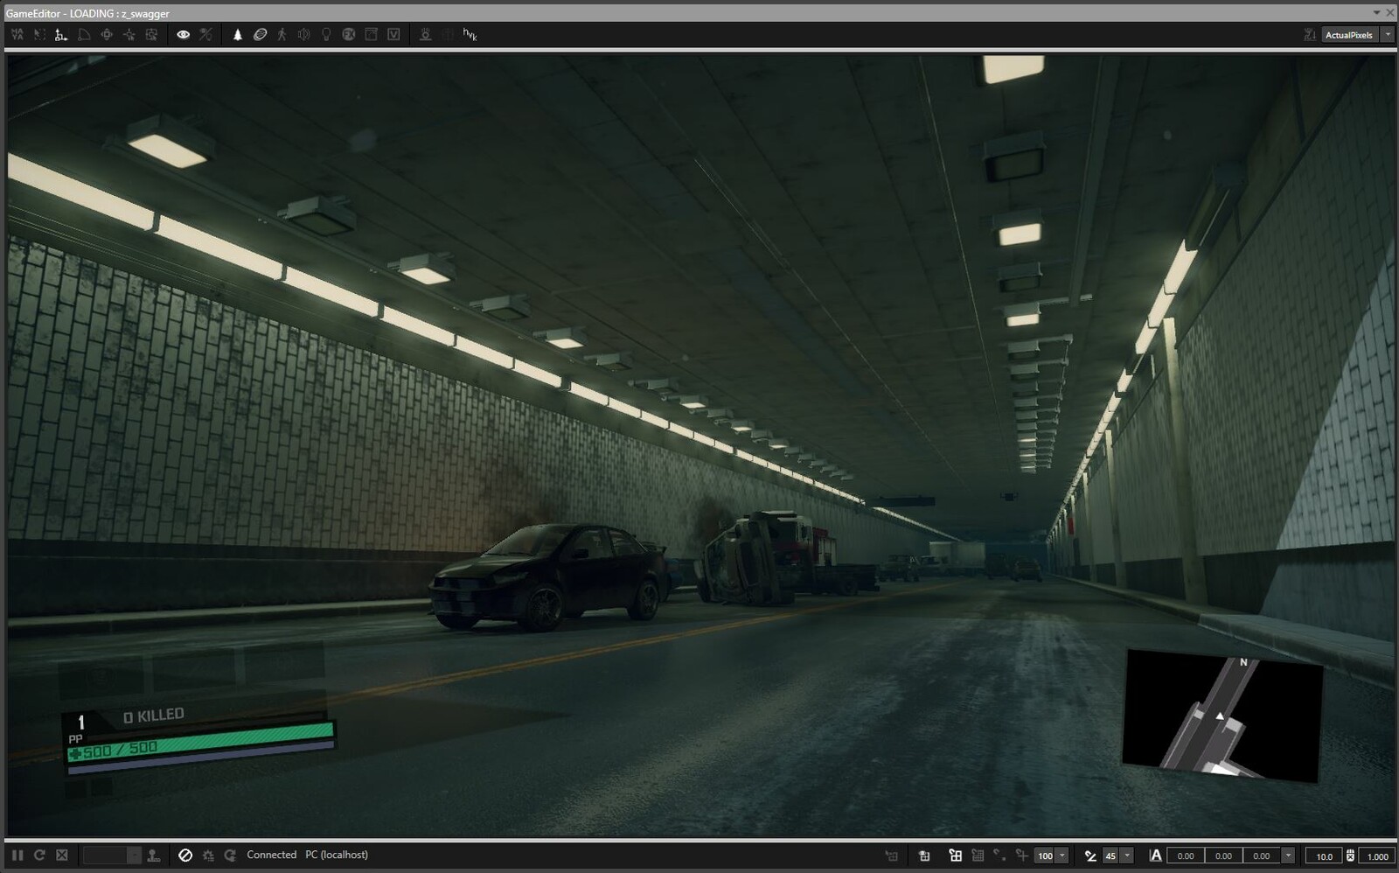
Task: Activate the arrow selection tool icon
Action: tap(39, 35)
